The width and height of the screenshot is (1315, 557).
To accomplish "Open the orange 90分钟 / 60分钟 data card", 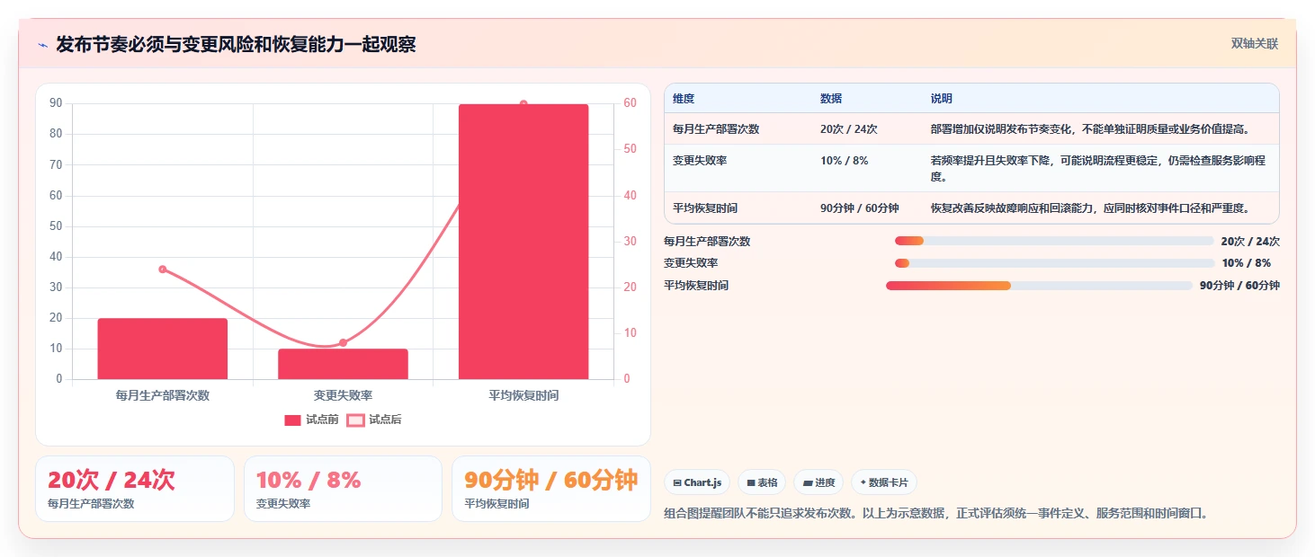I will click(550, 489).
